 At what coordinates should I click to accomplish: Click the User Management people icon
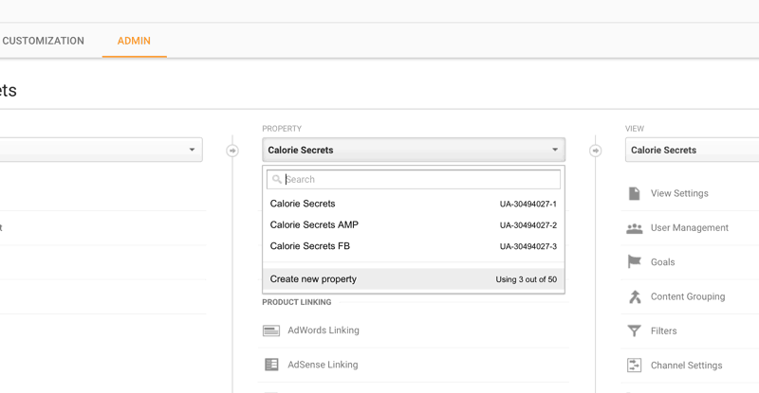point(634,228)
